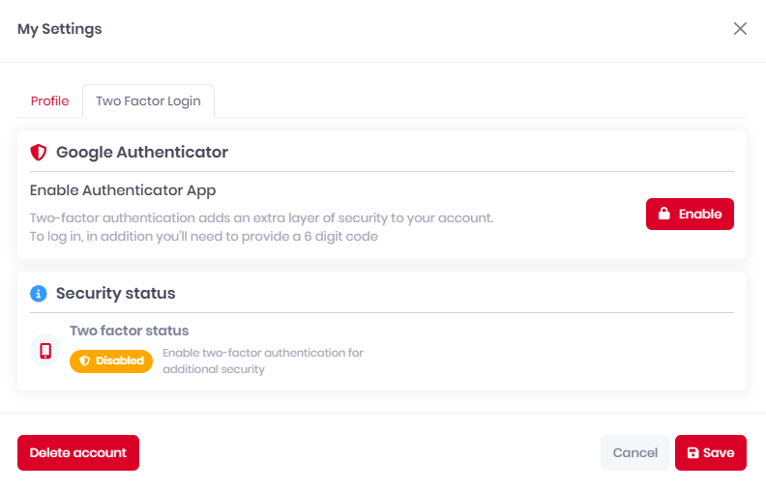Switch to the Profile tab
This screenshot has width=766, height=490.
[50, 101]
